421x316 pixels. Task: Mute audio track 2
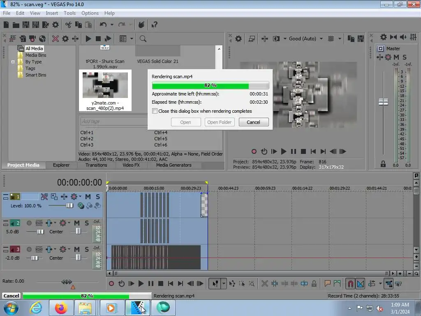tap(77, 223)
